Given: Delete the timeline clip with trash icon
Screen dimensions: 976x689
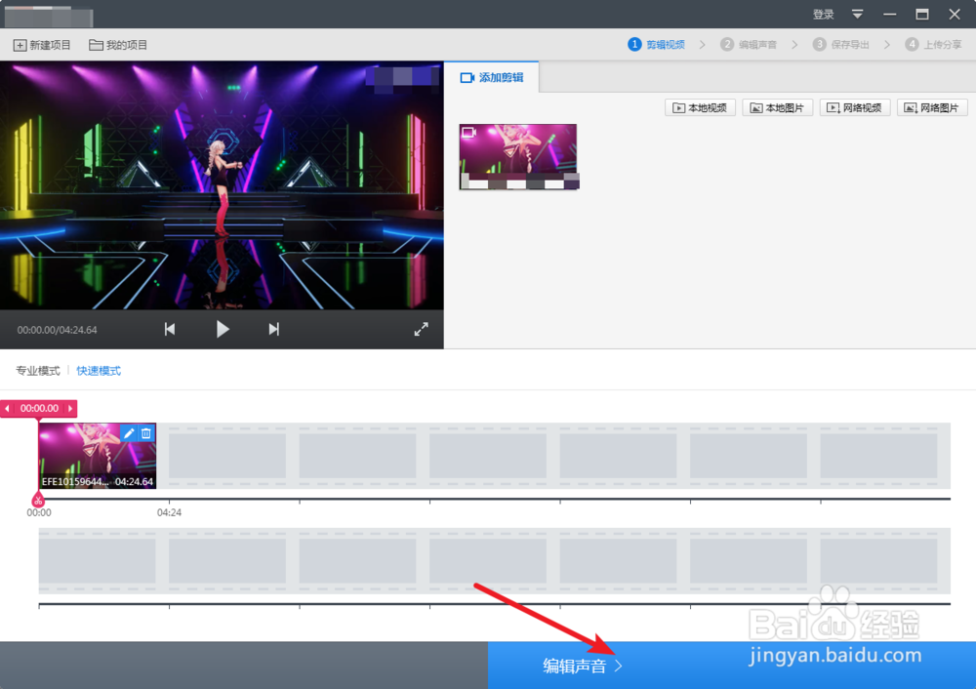Looking at the screenshot, I should click(x=146, y=433).
